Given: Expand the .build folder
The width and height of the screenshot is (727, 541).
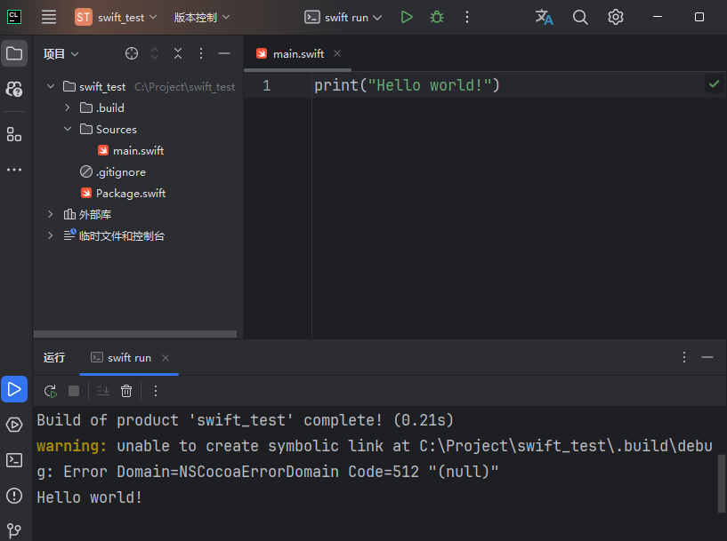Looking at the screenshot, I should pyautogui.click(x=67, y=107).
